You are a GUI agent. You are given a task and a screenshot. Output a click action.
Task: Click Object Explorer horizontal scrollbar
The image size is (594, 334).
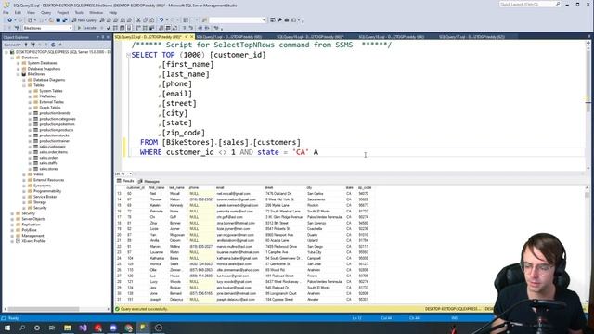(x=56, y=309)
